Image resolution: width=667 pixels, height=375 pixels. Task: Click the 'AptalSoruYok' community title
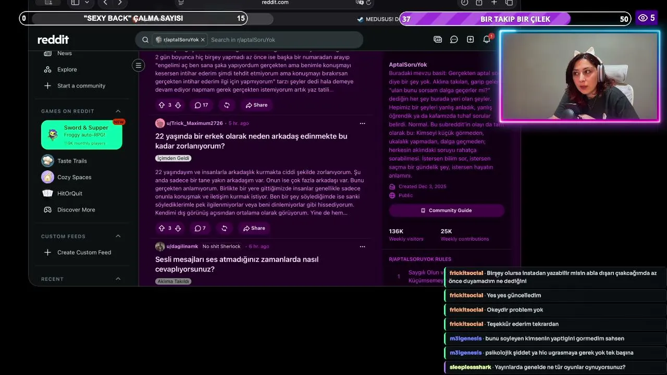(408, 65)
